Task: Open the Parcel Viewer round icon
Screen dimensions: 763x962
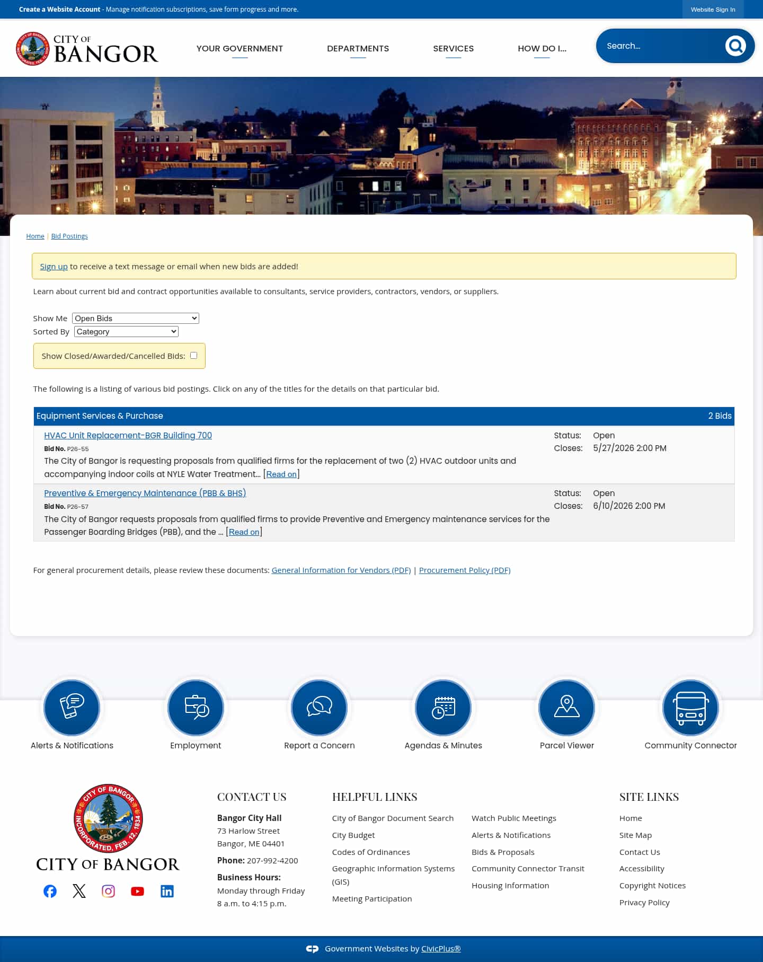Action: [567, 708]
